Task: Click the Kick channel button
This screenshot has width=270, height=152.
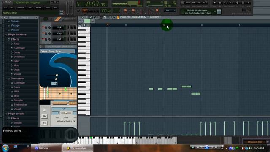Action: click(59, 27)
